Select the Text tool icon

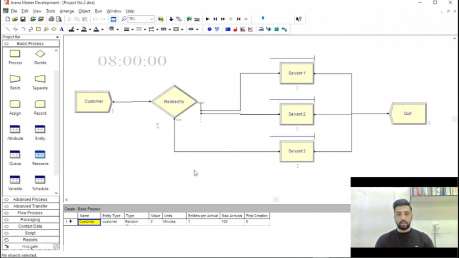[62, 29]
